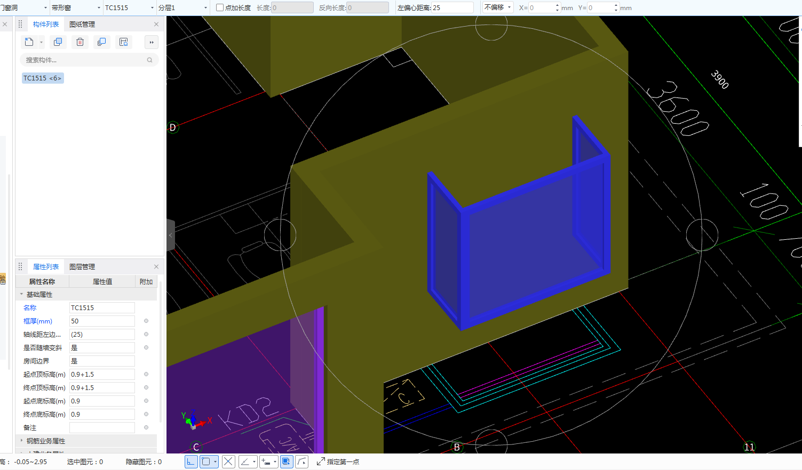Toggle the 附加 marker for 终点顶标高
This screenshot has height=470, width=802.
tap(146, 388)
